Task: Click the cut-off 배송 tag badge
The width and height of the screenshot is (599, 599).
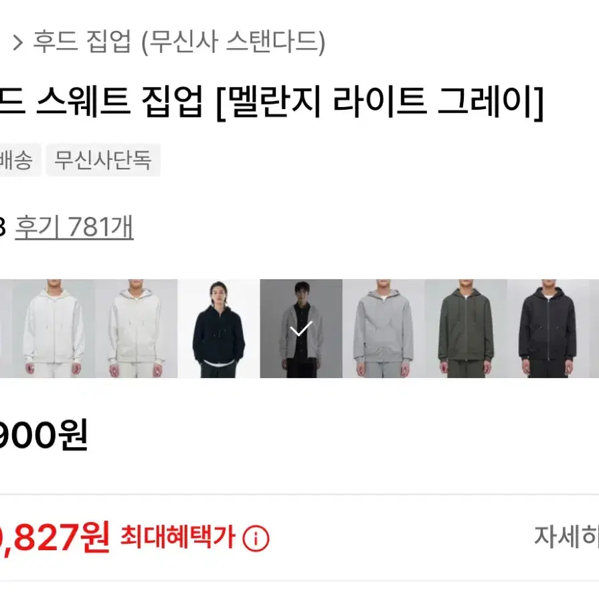Action: 19,160
